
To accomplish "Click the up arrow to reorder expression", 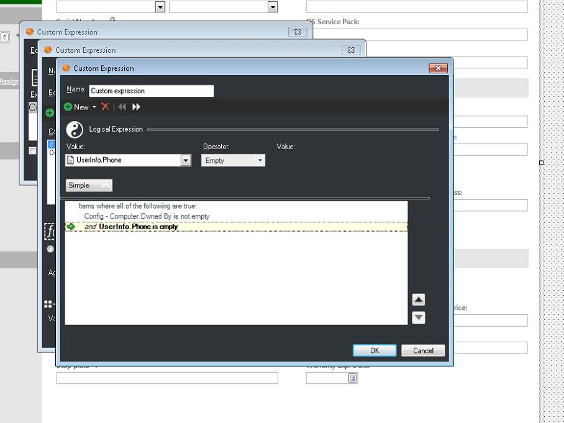I will (x=418, y=299).
